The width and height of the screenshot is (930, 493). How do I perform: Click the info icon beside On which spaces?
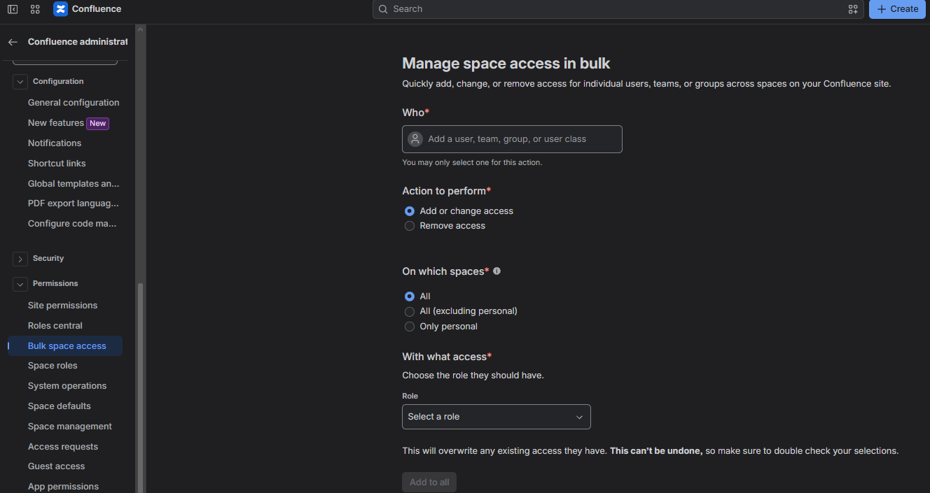coord(497,271)
